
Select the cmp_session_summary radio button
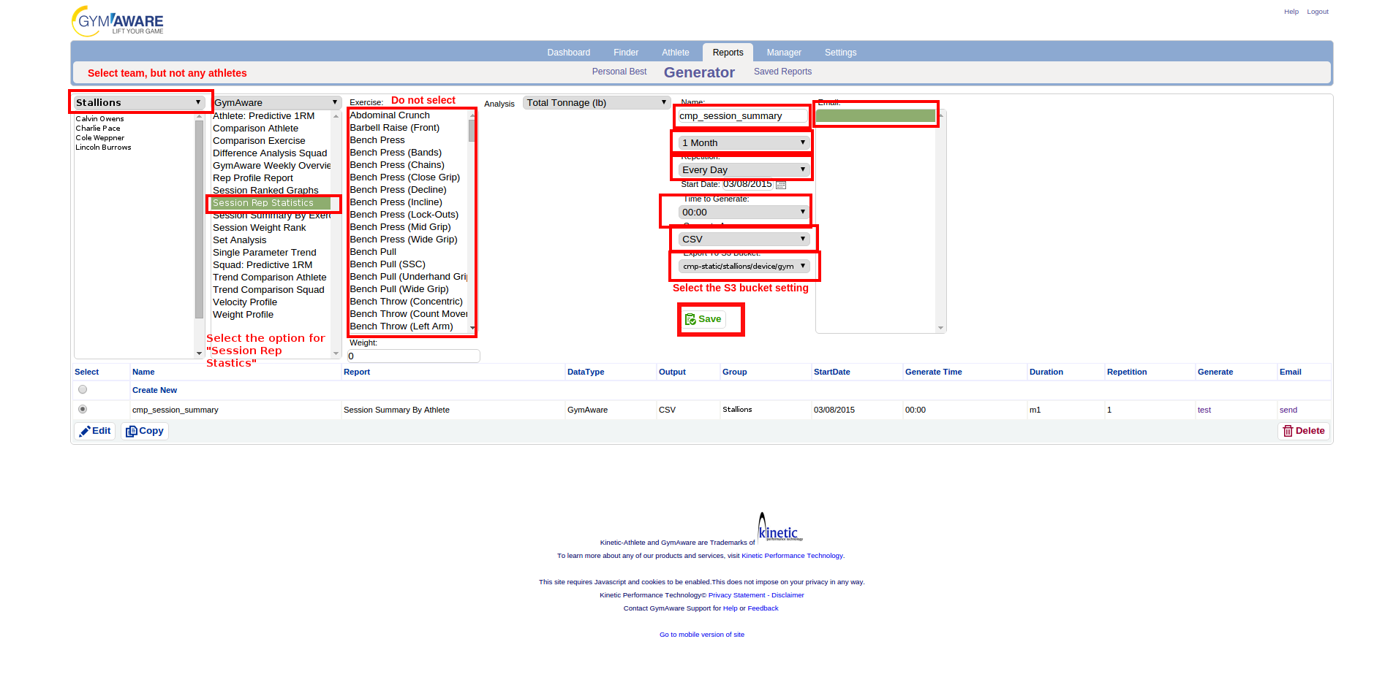coord(83,410)
